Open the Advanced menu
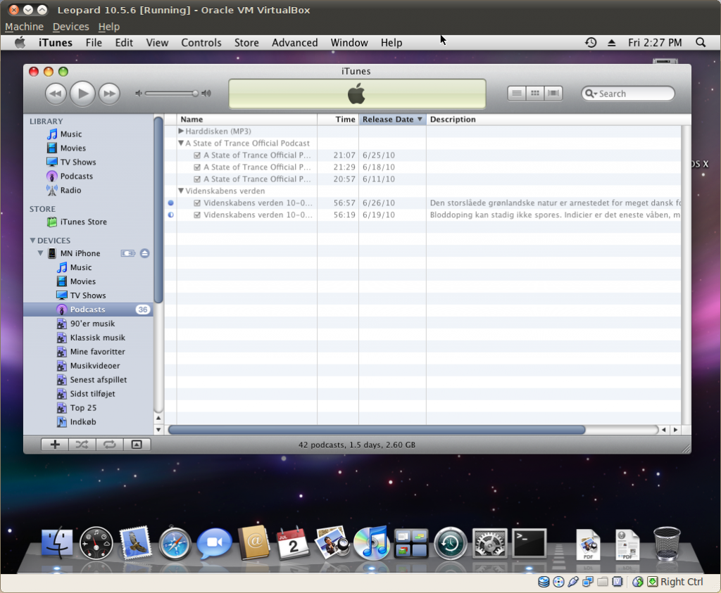 295,43
